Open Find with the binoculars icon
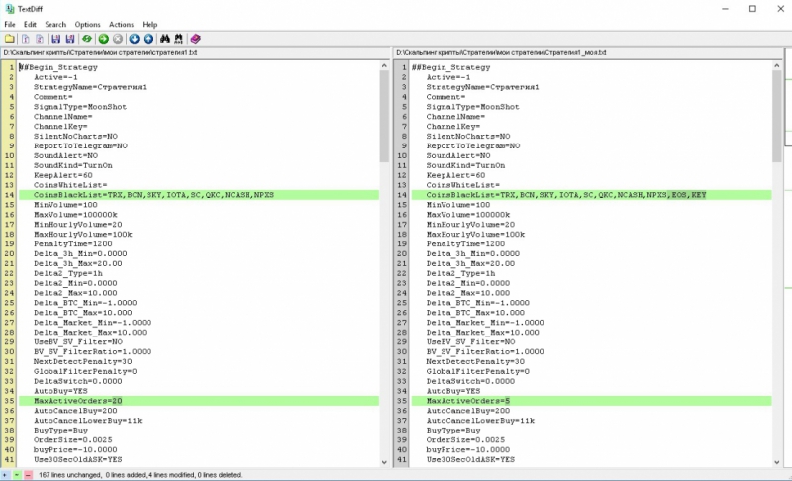This screenshot has height=481, width=792. point(164,39)
